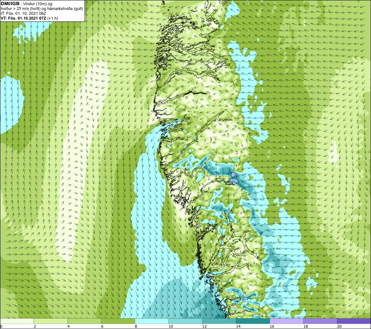Click the legend scale label '4'
371x329 pixels.
68,326
